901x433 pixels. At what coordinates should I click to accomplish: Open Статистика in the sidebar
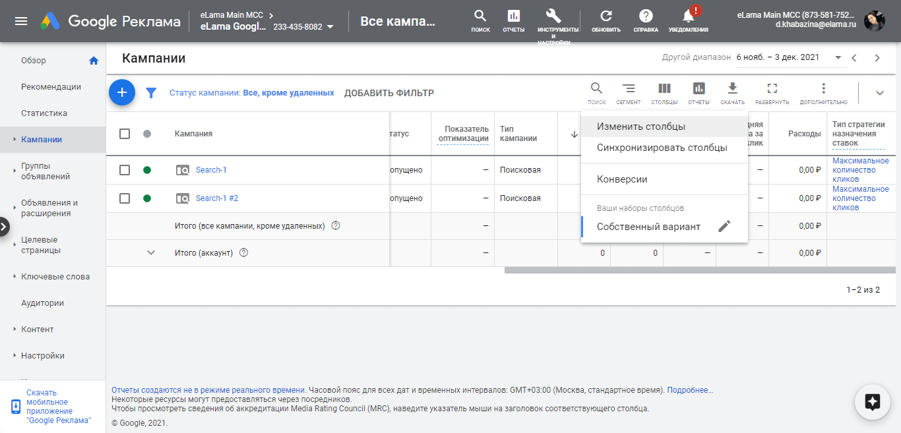tap(44, 113)
